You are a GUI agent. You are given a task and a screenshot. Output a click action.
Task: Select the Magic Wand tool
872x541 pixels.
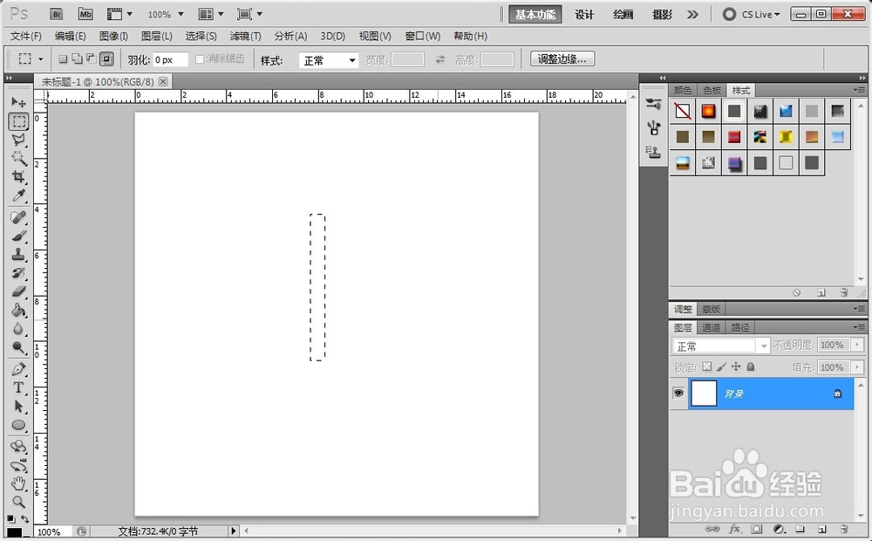(18, 158)
